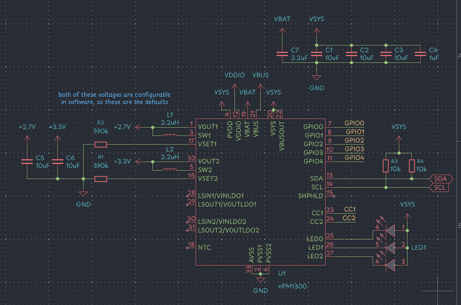Image resolution: width=461 pixels, height=305 pixels.
Task: Select the GND symbol below VSET2 net
Action: (x=83, y=193)
